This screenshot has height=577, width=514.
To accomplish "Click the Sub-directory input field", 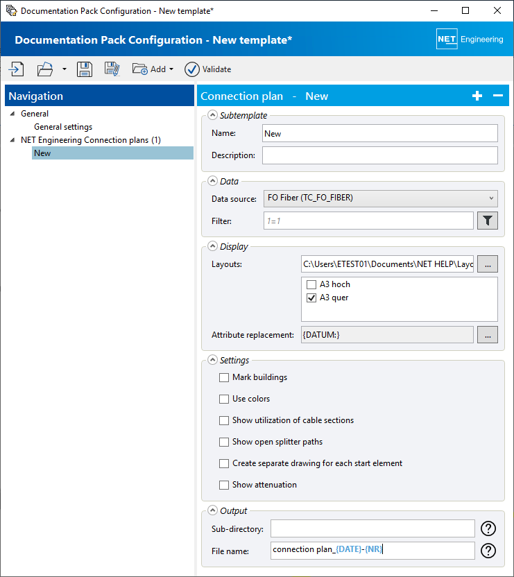I will point(372,528).
